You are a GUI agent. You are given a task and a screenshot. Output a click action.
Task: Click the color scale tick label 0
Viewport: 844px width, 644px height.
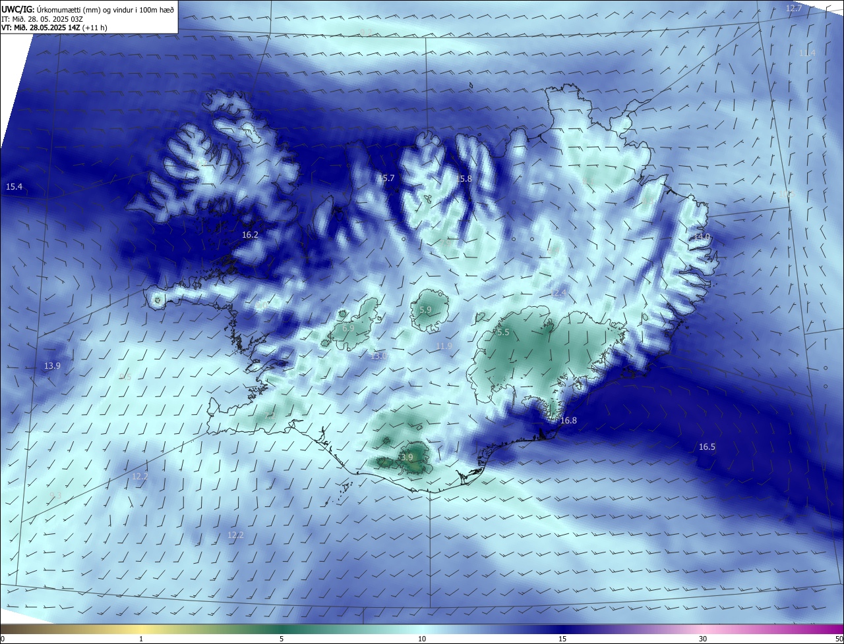coord(3,639)
